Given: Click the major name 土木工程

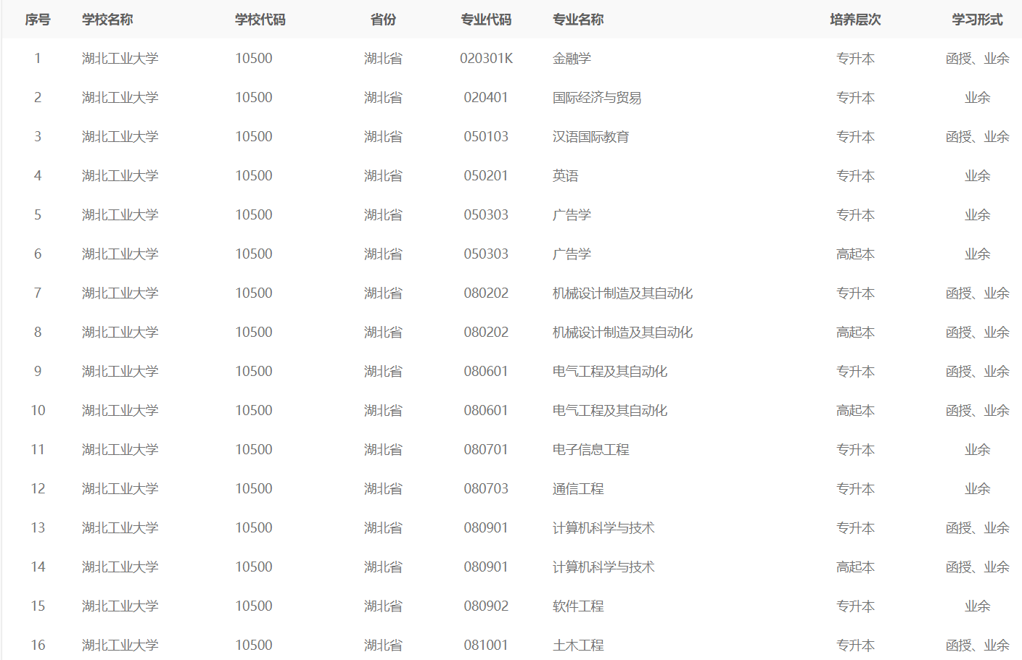Looking at the screenshot, I should click(578, 646).
